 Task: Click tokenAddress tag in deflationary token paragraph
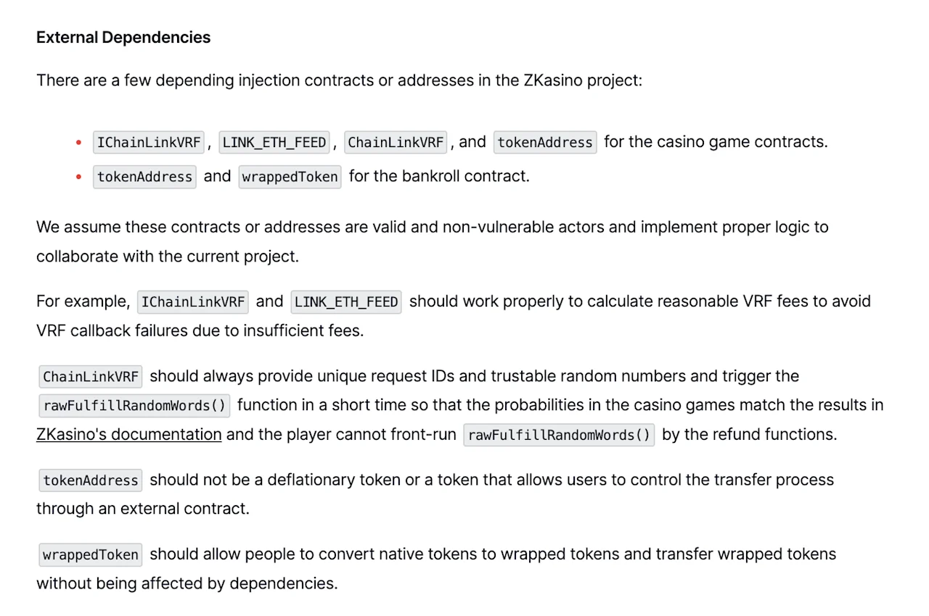(x=91, y=480)
